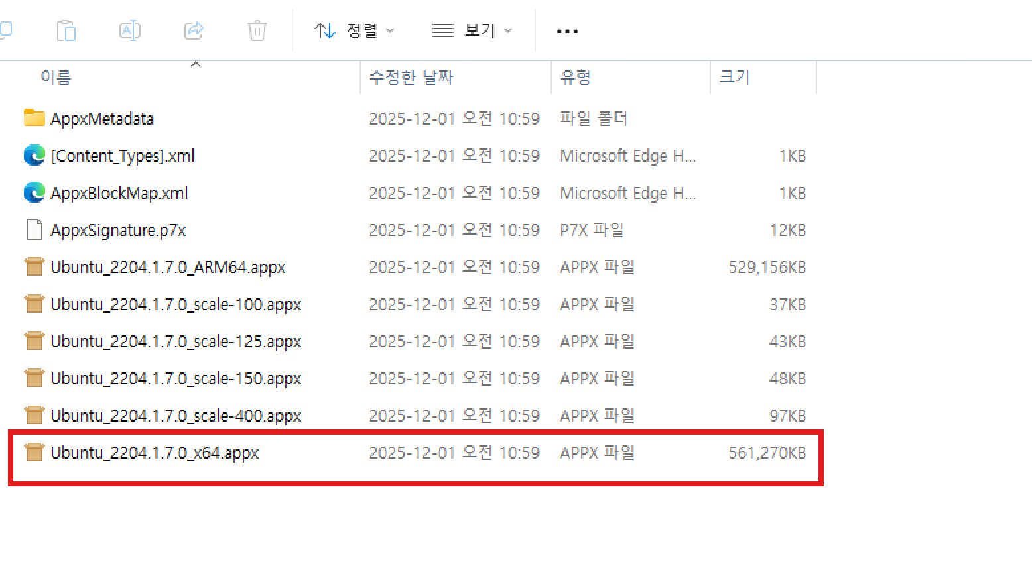
Task: Sort by the 크기 column header
Action: [735, 78]
